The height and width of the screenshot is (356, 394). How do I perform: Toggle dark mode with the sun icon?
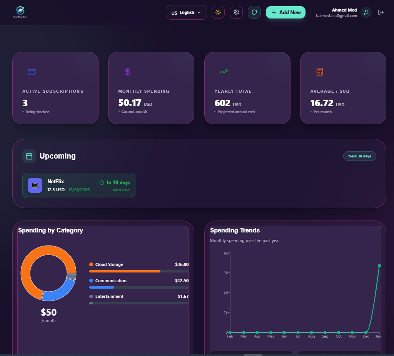[x=218, y=12]
